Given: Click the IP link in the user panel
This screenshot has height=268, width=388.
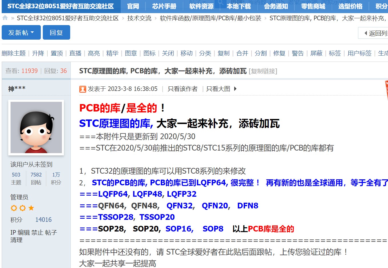Looking at the screenshot, I should (x=13, y=233).
